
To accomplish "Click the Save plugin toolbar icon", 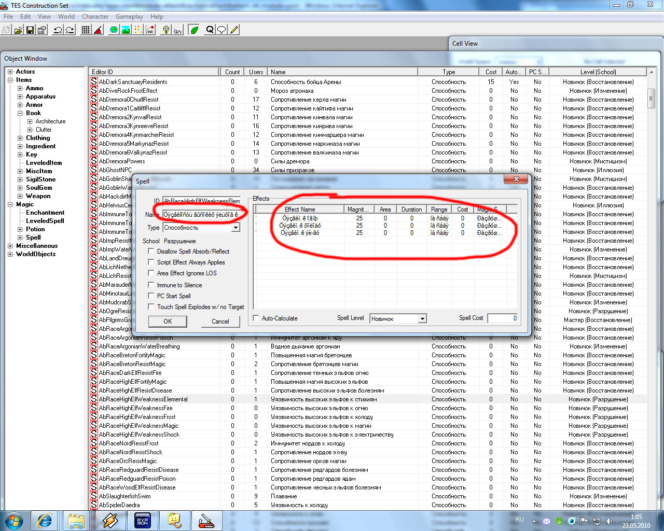I will point(30,30).
